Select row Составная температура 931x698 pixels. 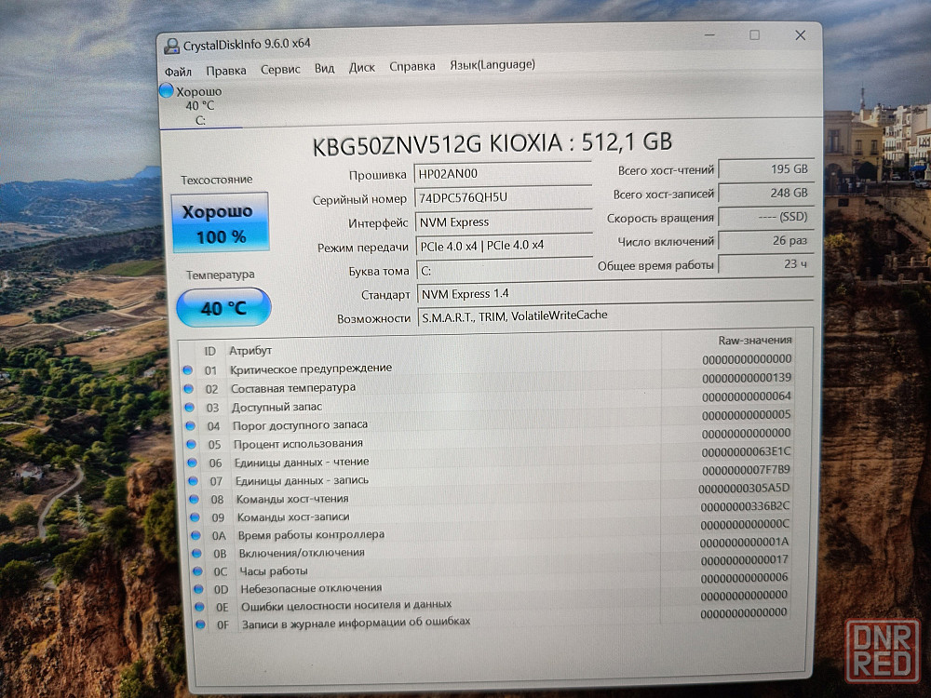(488, 383)
